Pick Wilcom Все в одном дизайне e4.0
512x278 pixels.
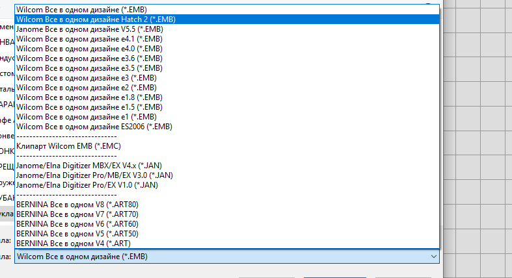click(227, 49)
